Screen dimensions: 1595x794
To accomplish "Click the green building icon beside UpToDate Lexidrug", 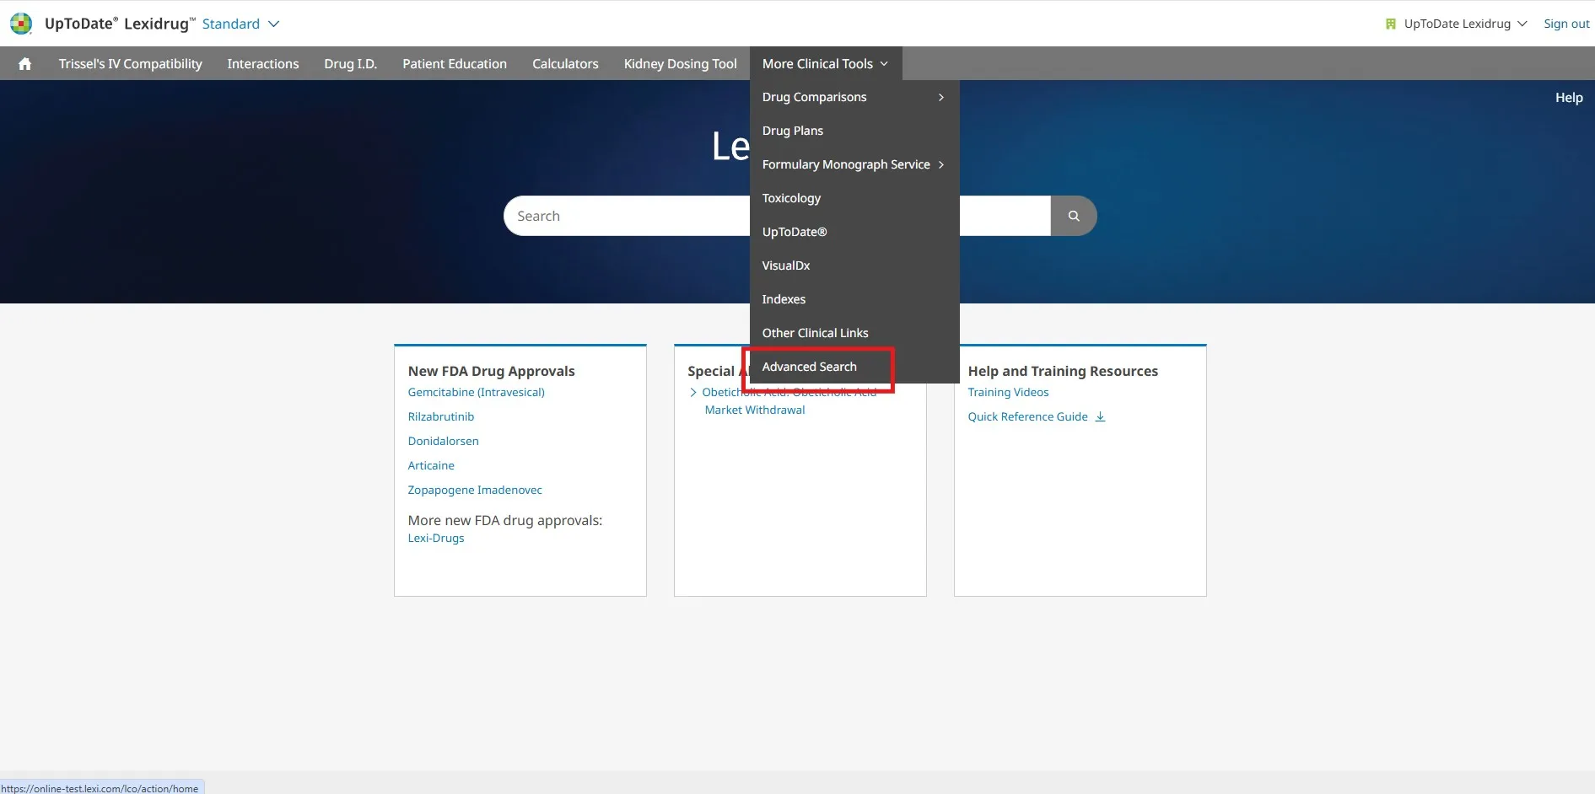I will [x=1391, y=24].
